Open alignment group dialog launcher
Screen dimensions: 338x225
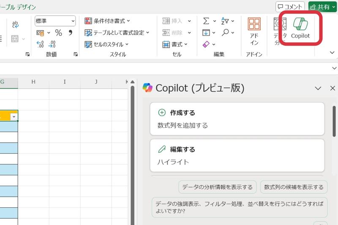[x=27, y=54]
